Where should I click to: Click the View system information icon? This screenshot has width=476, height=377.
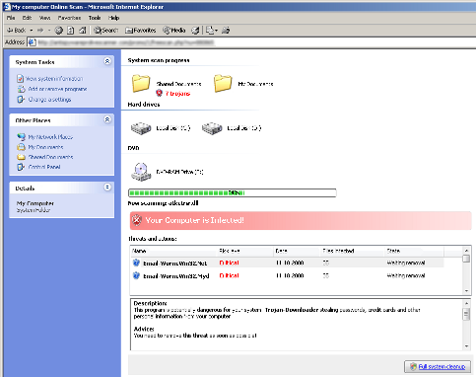tap(21, 79)
